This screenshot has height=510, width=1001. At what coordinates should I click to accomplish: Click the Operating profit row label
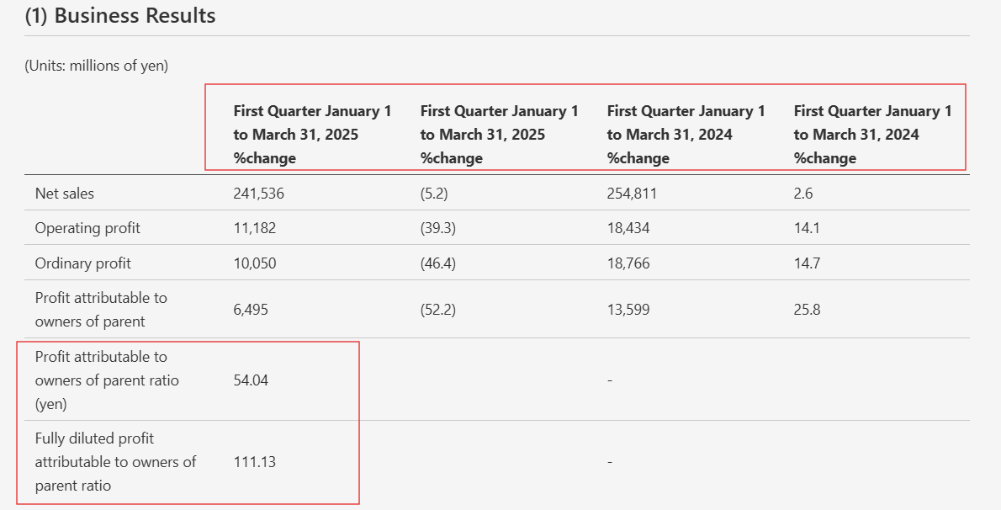click(87, 228)
